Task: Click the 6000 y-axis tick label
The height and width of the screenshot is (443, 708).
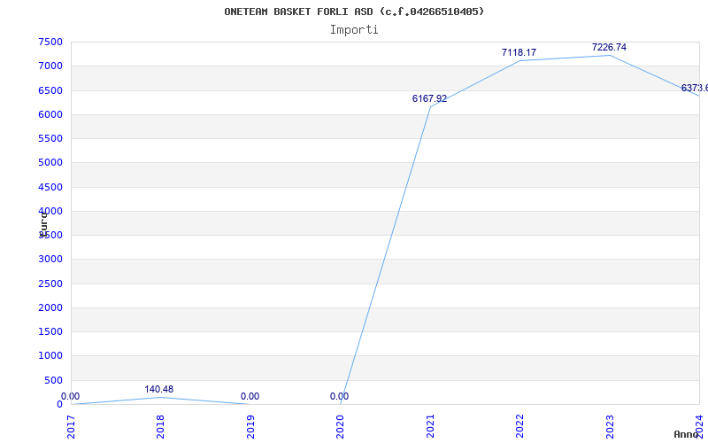Action: (50, 114)
